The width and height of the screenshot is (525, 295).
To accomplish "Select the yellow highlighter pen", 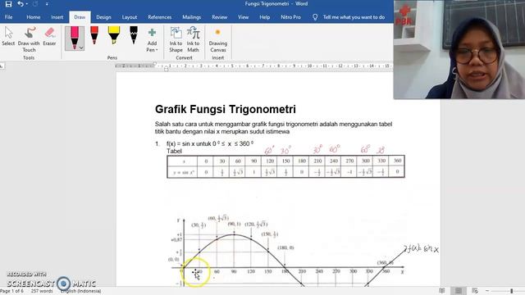I will click(114, 35).
